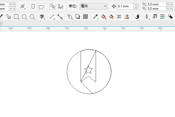This screenshot has height=117, width=175.
Task: Open the page height dropdown arrow
Action: (x=11, y=8)
